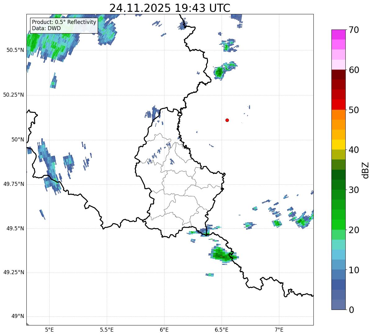
Task: Click the title "24.11.2025 19:43 UTC"
Action: tap(170, 8)
